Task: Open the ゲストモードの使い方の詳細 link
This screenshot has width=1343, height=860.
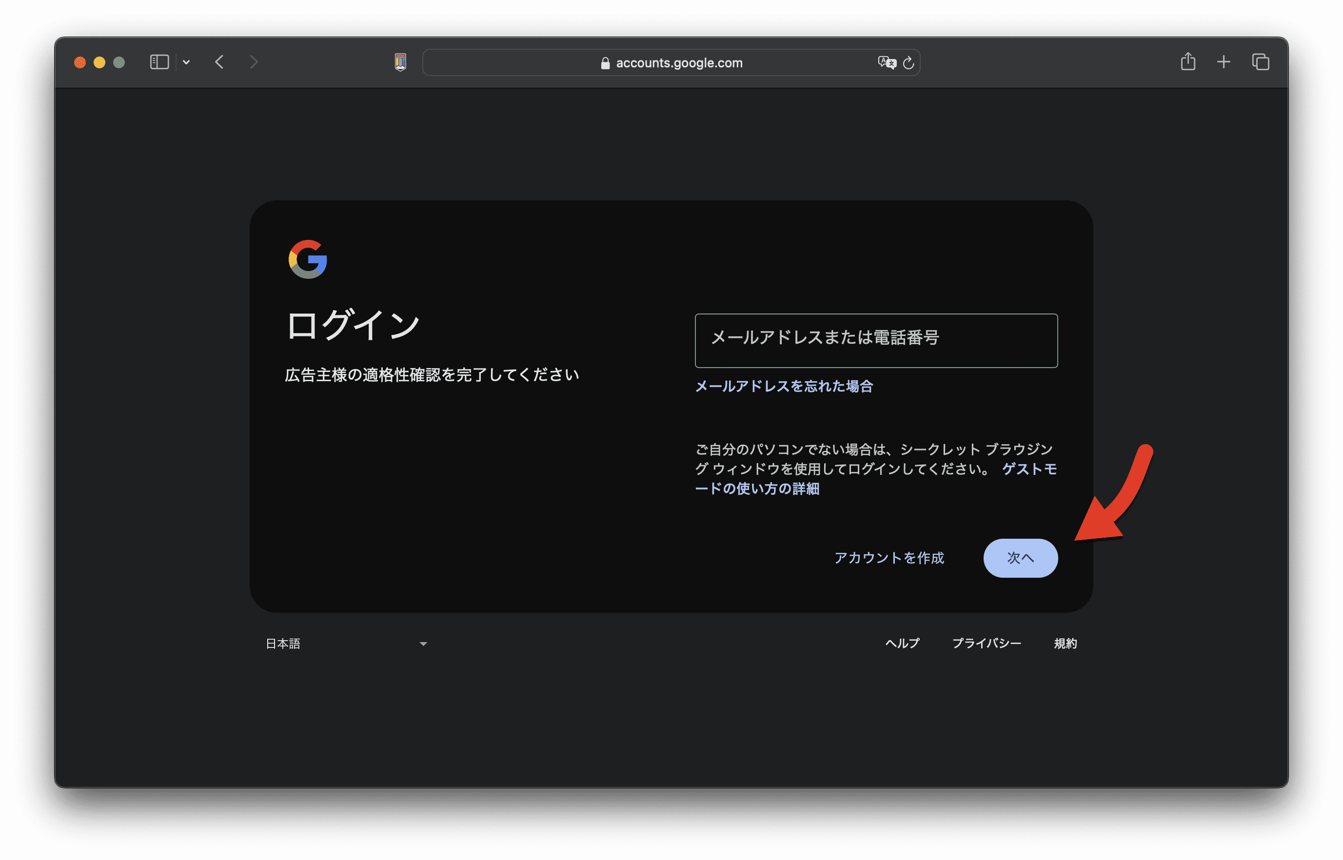Action: [757, 489]
